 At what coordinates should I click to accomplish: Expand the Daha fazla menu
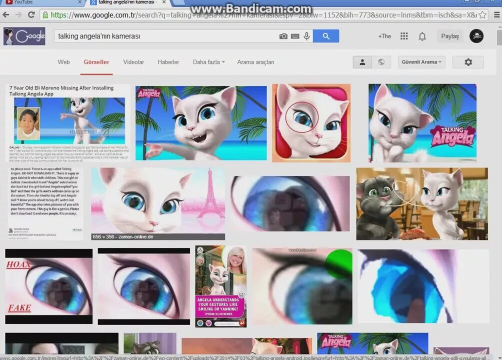[208, 62]
